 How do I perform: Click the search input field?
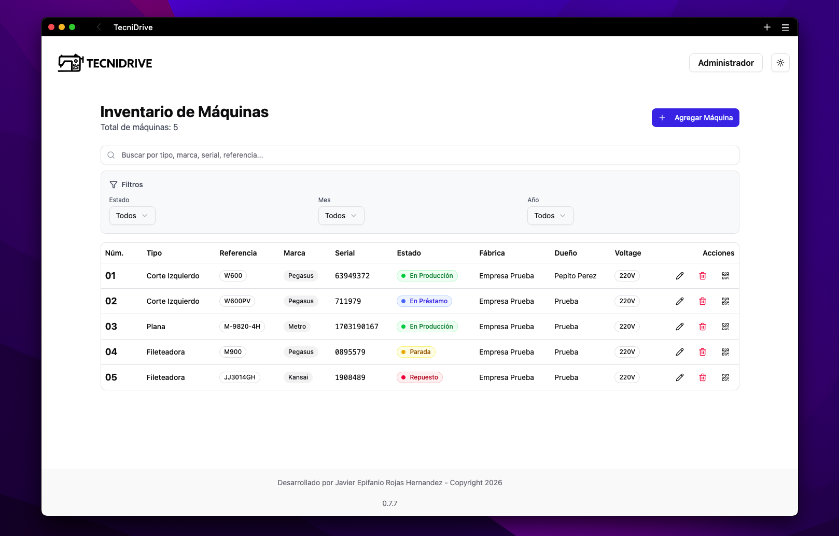pos(363,155)
